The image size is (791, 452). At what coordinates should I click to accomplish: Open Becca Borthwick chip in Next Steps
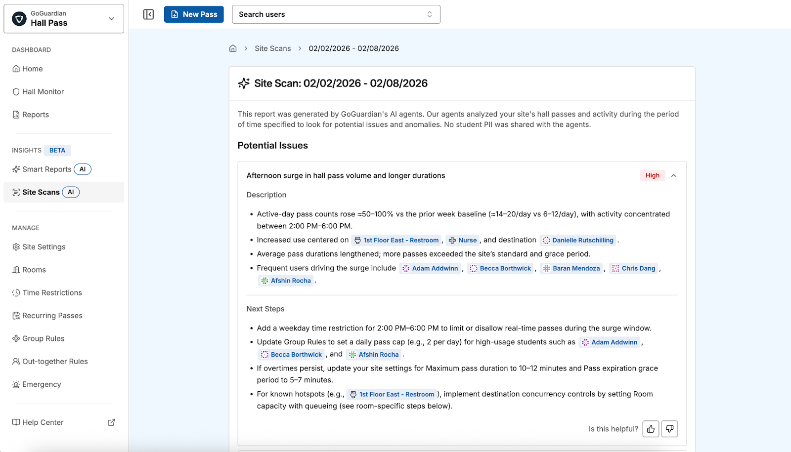pos(291,354)
